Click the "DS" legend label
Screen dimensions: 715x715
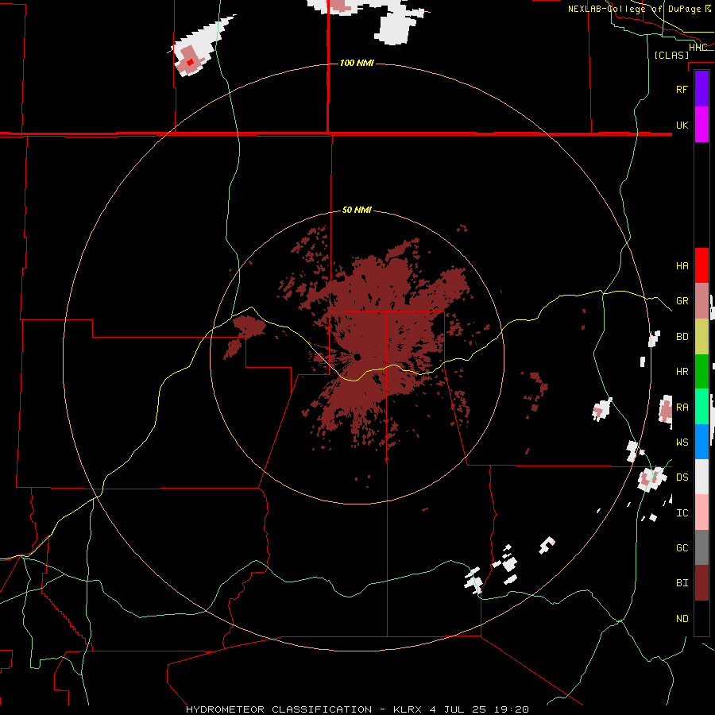click(682, 477)
